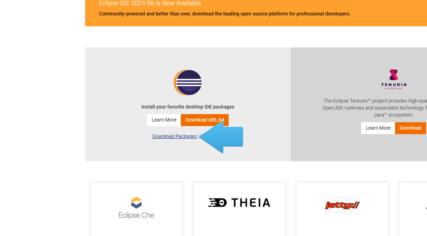Click the Eclipse Temurin project description text

pyautogui.click(x=375, y=108)
